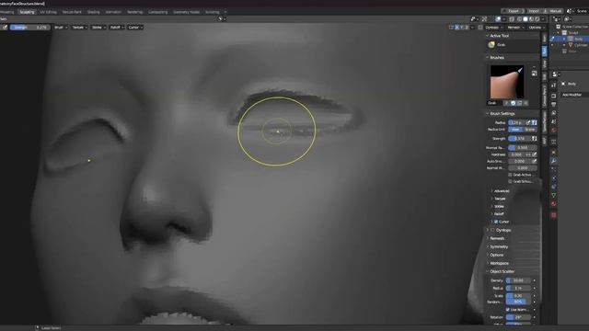589x331 pixels.
Task: Adjust the Strength slider in Brush Settings
Action: click(519, 139)
